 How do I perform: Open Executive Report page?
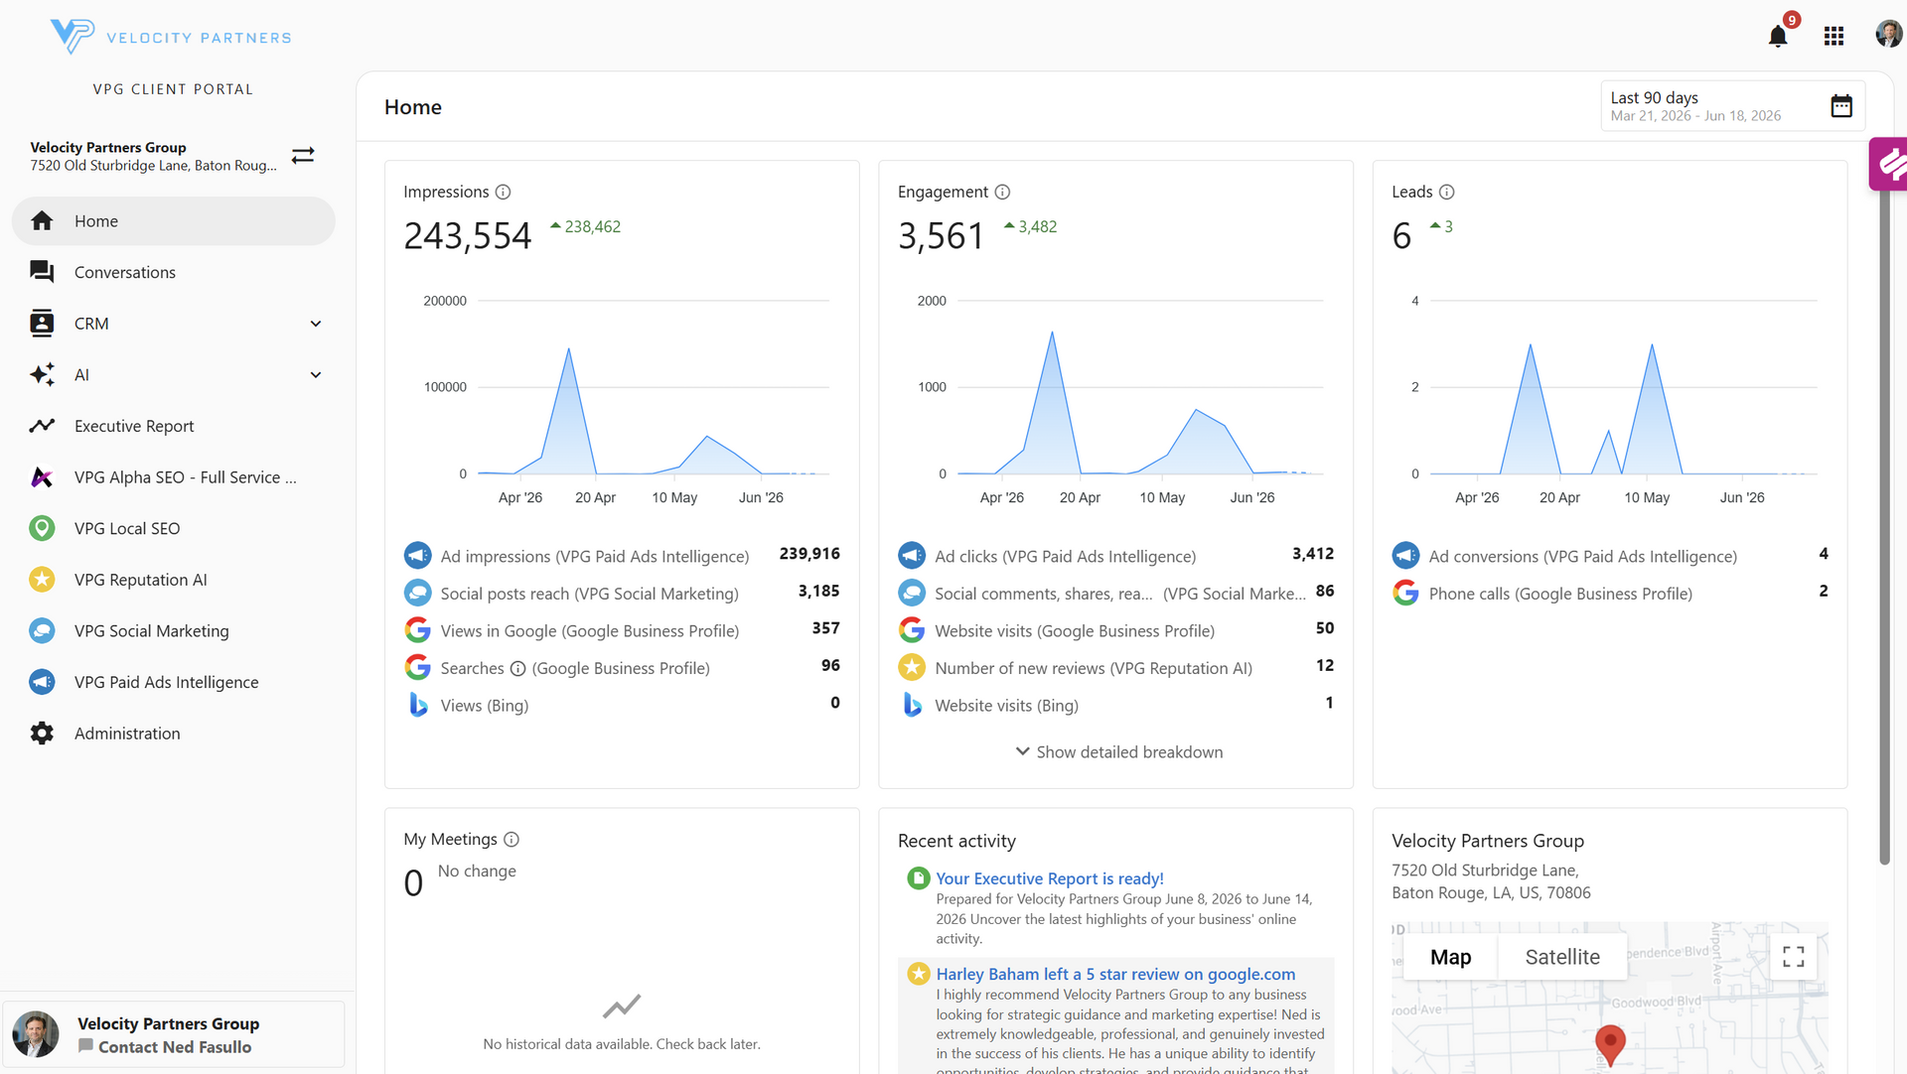(x=174, y=426)
